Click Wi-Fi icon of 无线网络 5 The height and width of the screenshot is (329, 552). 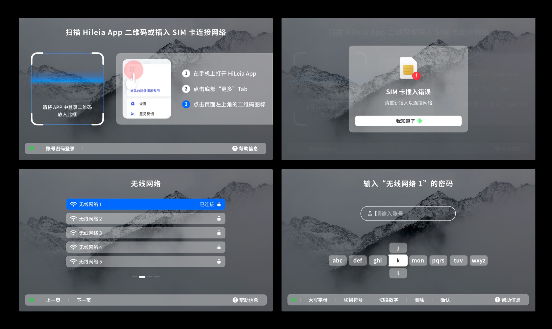tap(73, 261)
